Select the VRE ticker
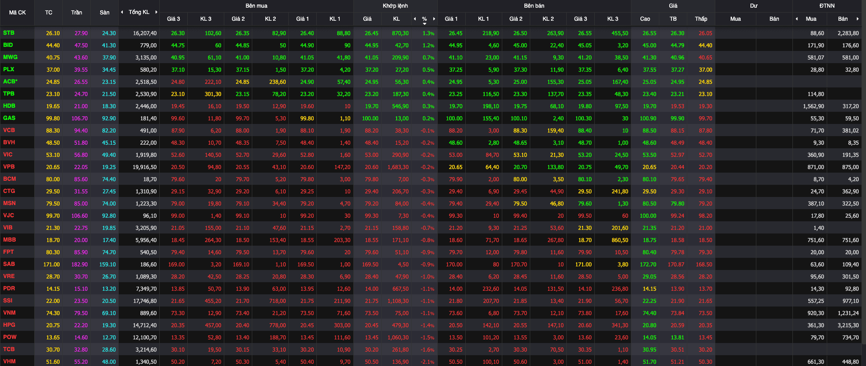The height and width of the screenshot is (366, 866). tap(9, 276)
